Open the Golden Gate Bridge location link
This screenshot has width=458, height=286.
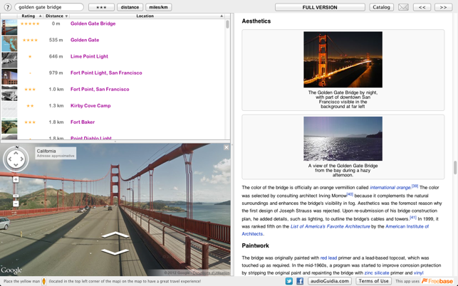coord(93,23)
